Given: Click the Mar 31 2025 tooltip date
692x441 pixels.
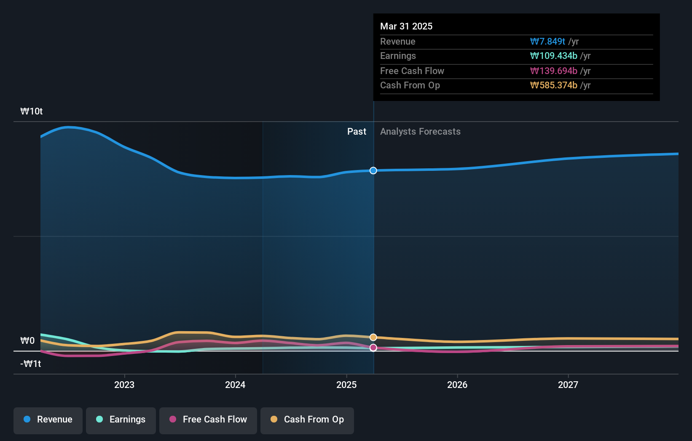Looking at the screenshot, I should 406,26.
